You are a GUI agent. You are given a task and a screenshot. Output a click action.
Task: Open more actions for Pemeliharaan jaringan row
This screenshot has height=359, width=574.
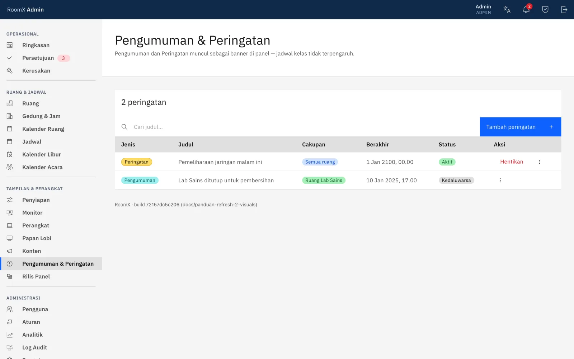point(539,162)
